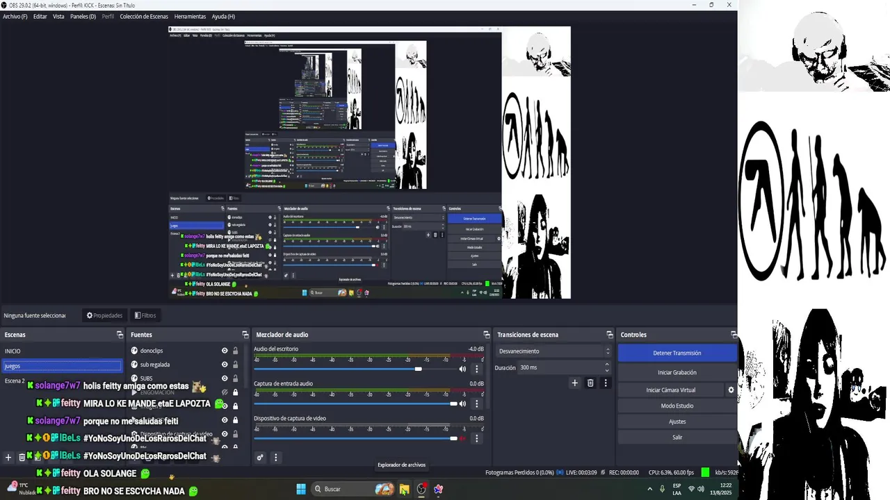This screenshot has width=890, height=500.
Task: Open the Windows Start menu
Action: (301, 489)
